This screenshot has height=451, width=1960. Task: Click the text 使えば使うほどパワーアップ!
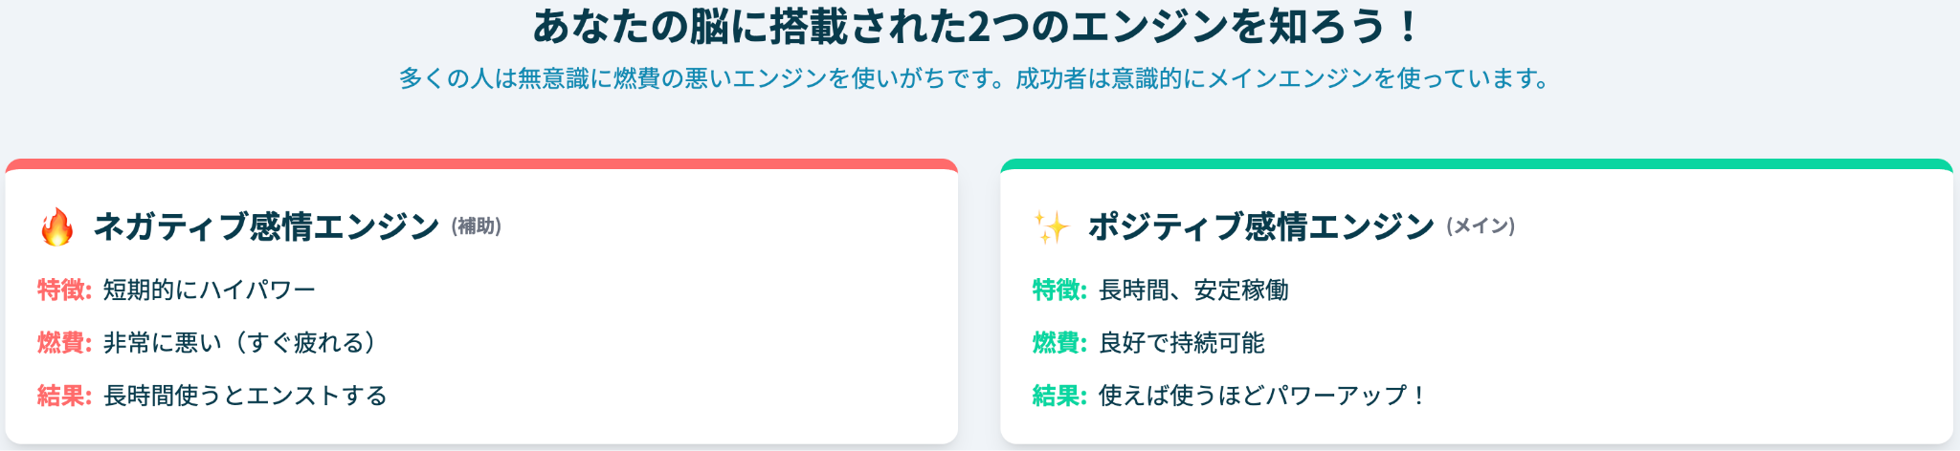pyautogui.click(x=1262, y=396)
